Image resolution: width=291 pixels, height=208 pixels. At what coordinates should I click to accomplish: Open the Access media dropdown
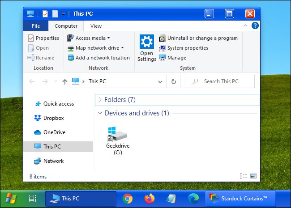pos(89,38)
